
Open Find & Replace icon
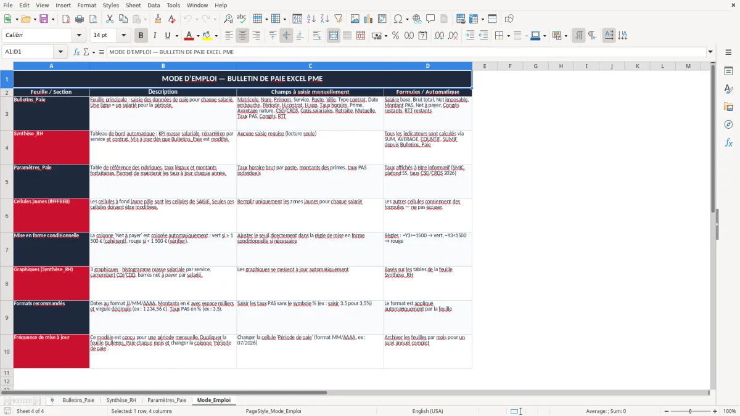228,19
